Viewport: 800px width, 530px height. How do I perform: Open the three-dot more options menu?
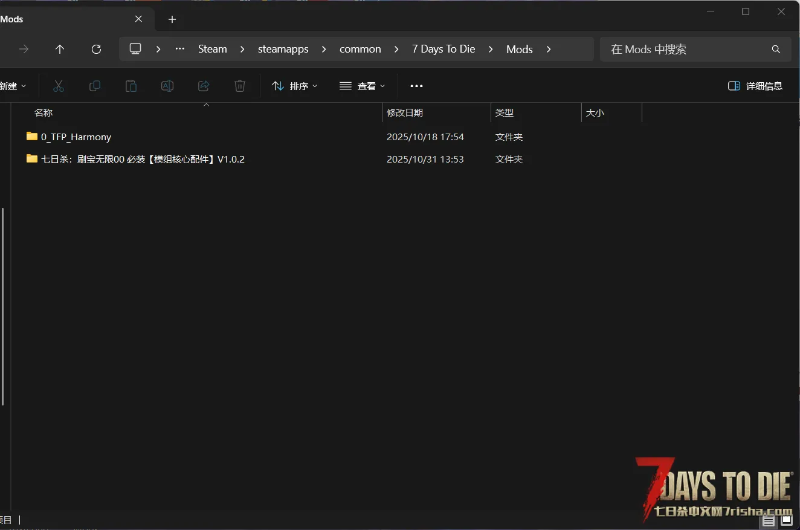coord(416,86)
